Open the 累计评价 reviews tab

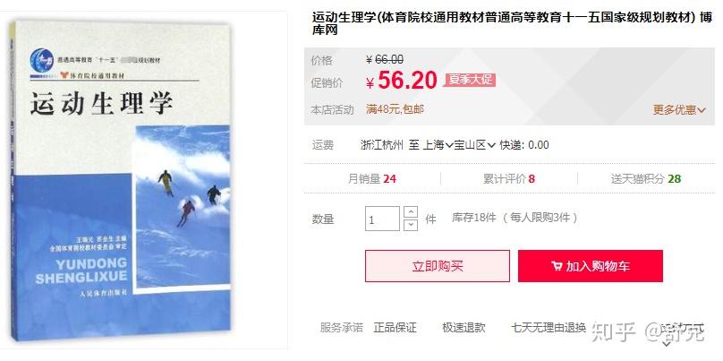click(x=509, y=179)
